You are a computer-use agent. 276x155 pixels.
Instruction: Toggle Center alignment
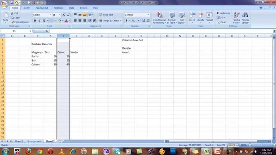(x=80, y=21)
